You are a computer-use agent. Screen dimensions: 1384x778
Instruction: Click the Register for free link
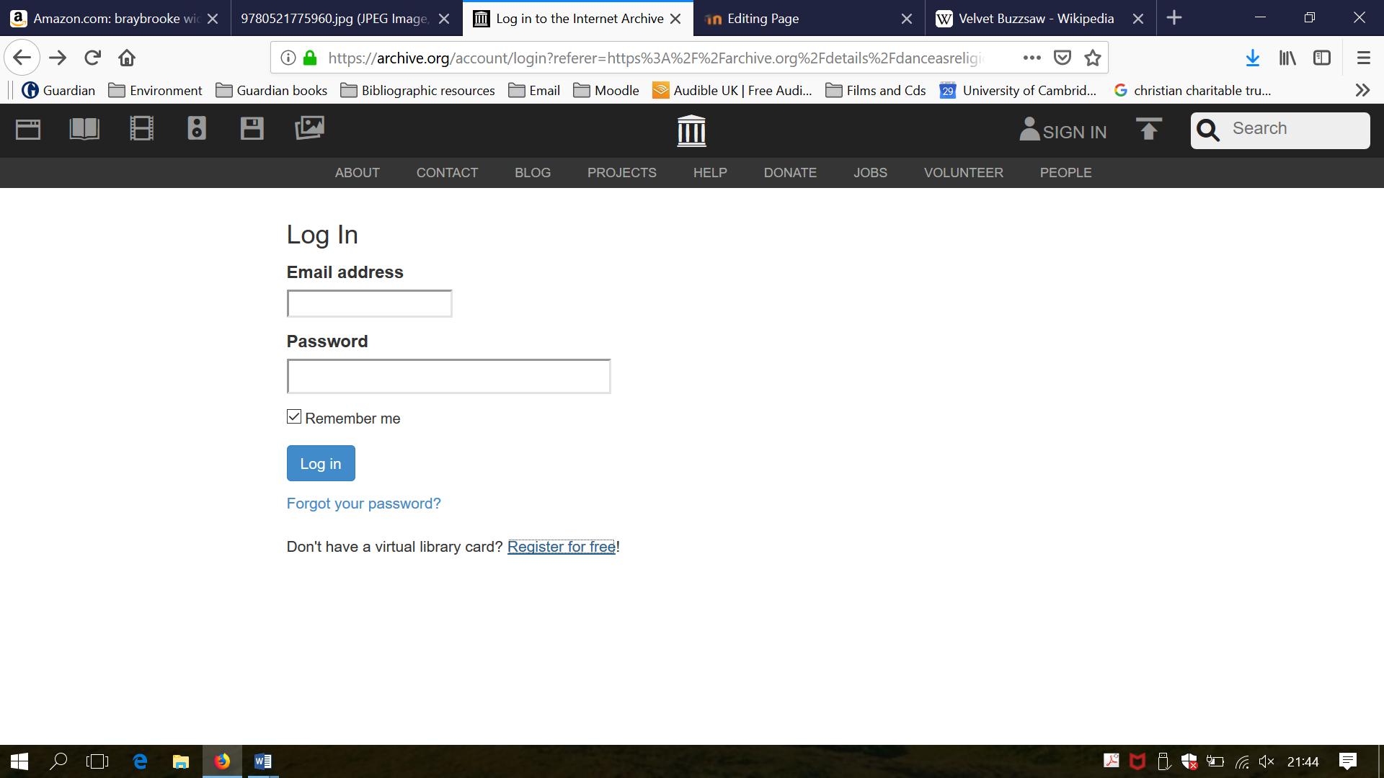(x=562, y=547)
